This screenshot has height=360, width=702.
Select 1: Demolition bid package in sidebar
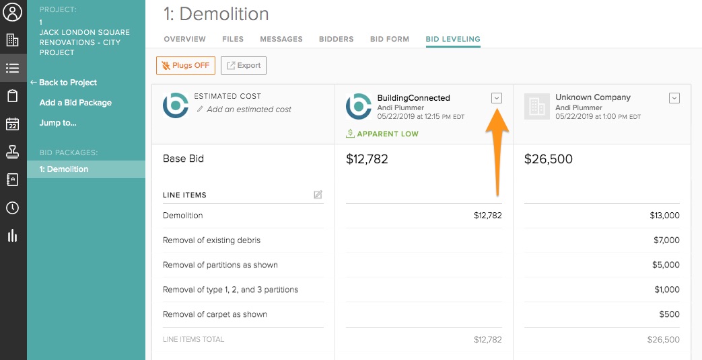pos(64,169)
